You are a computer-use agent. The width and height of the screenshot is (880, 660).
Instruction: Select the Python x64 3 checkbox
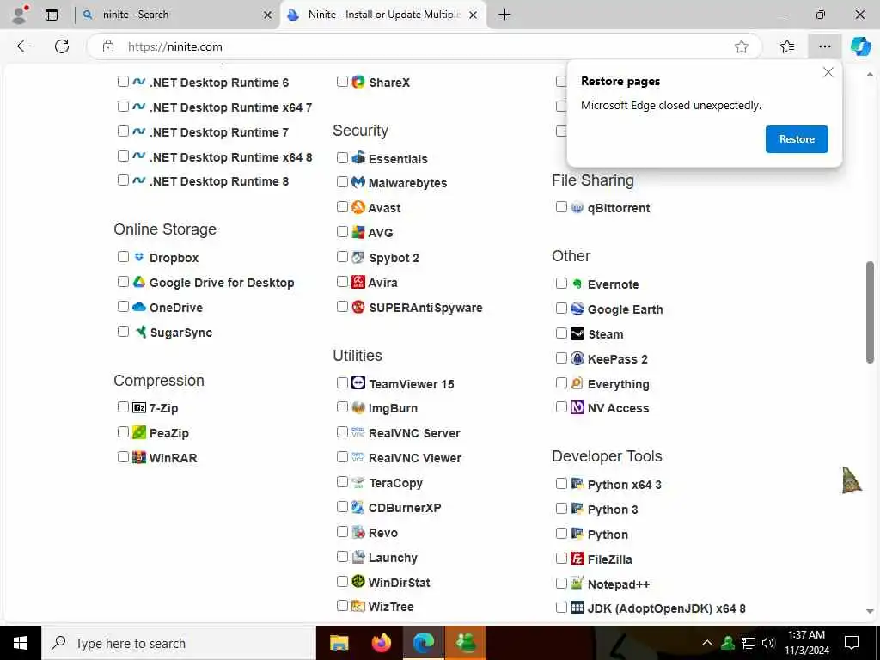(x=561, y=483)
